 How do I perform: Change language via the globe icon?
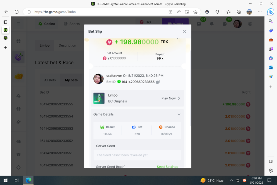[250, 24]
